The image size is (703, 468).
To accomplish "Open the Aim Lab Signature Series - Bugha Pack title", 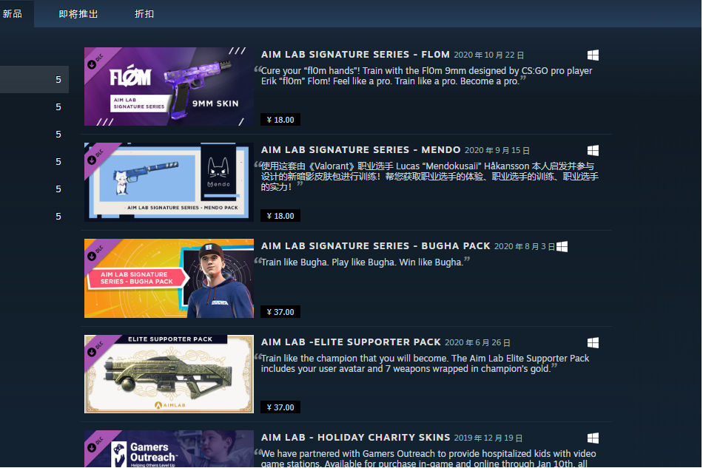I will (x=376, y=246).
